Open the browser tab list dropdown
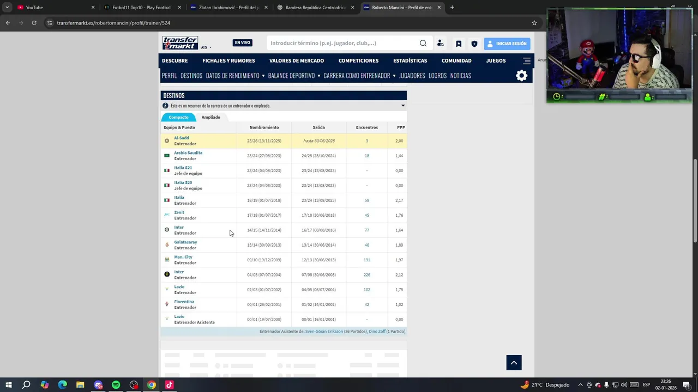Viewport: 698px width, 392px height. (7, 8)
